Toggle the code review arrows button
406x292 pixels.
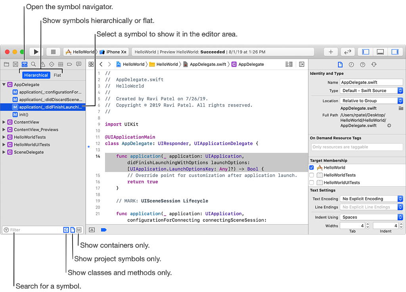click(347, 52)
